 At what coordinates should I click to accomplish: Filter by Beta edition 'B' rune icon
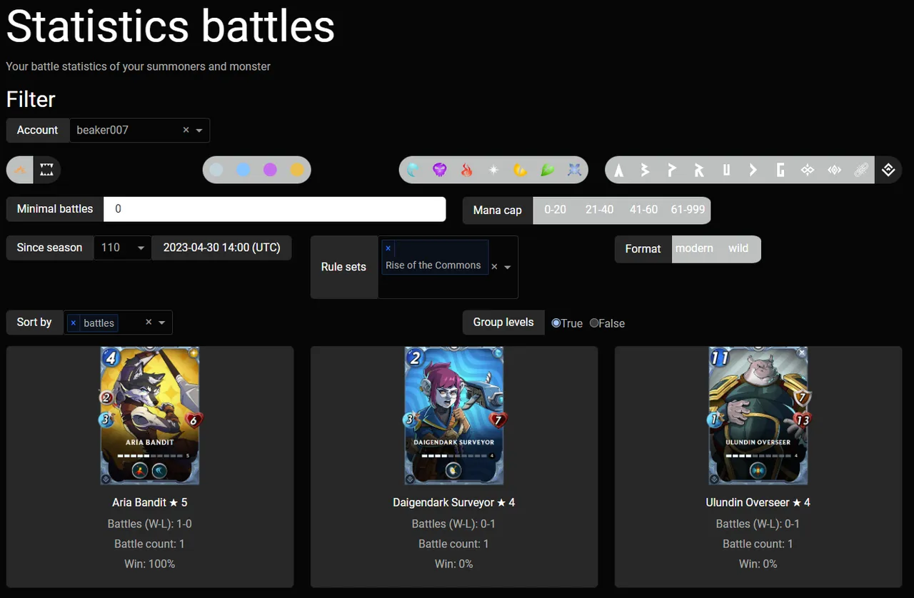pyautogui.click(x=646, y=170)
